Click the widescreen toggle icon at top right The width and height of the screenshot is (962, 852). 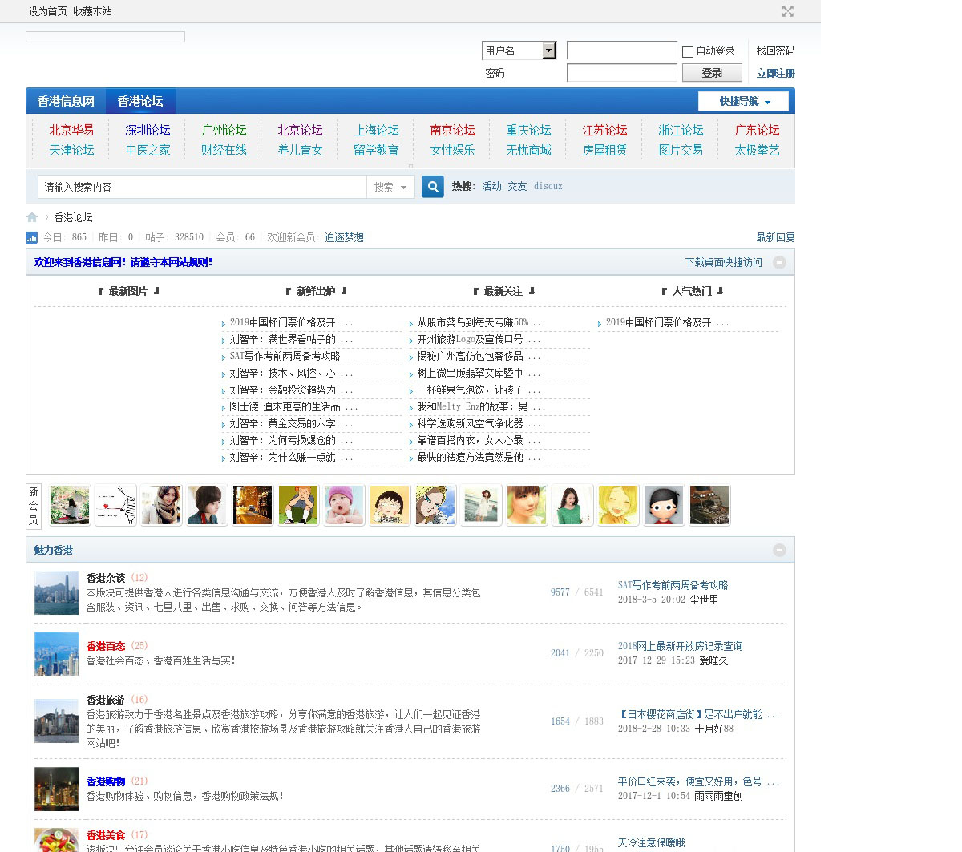[787, 11]
